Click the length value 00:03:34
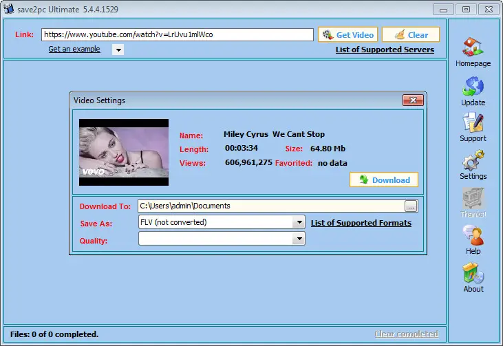This screenshot has height=346, width=503. tap(242, 148)
